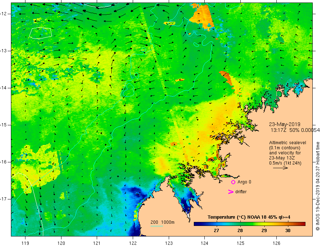Click the longitude label 126
Image resolution: width=320 pixels, height=247 pixels.
(276, 243)
